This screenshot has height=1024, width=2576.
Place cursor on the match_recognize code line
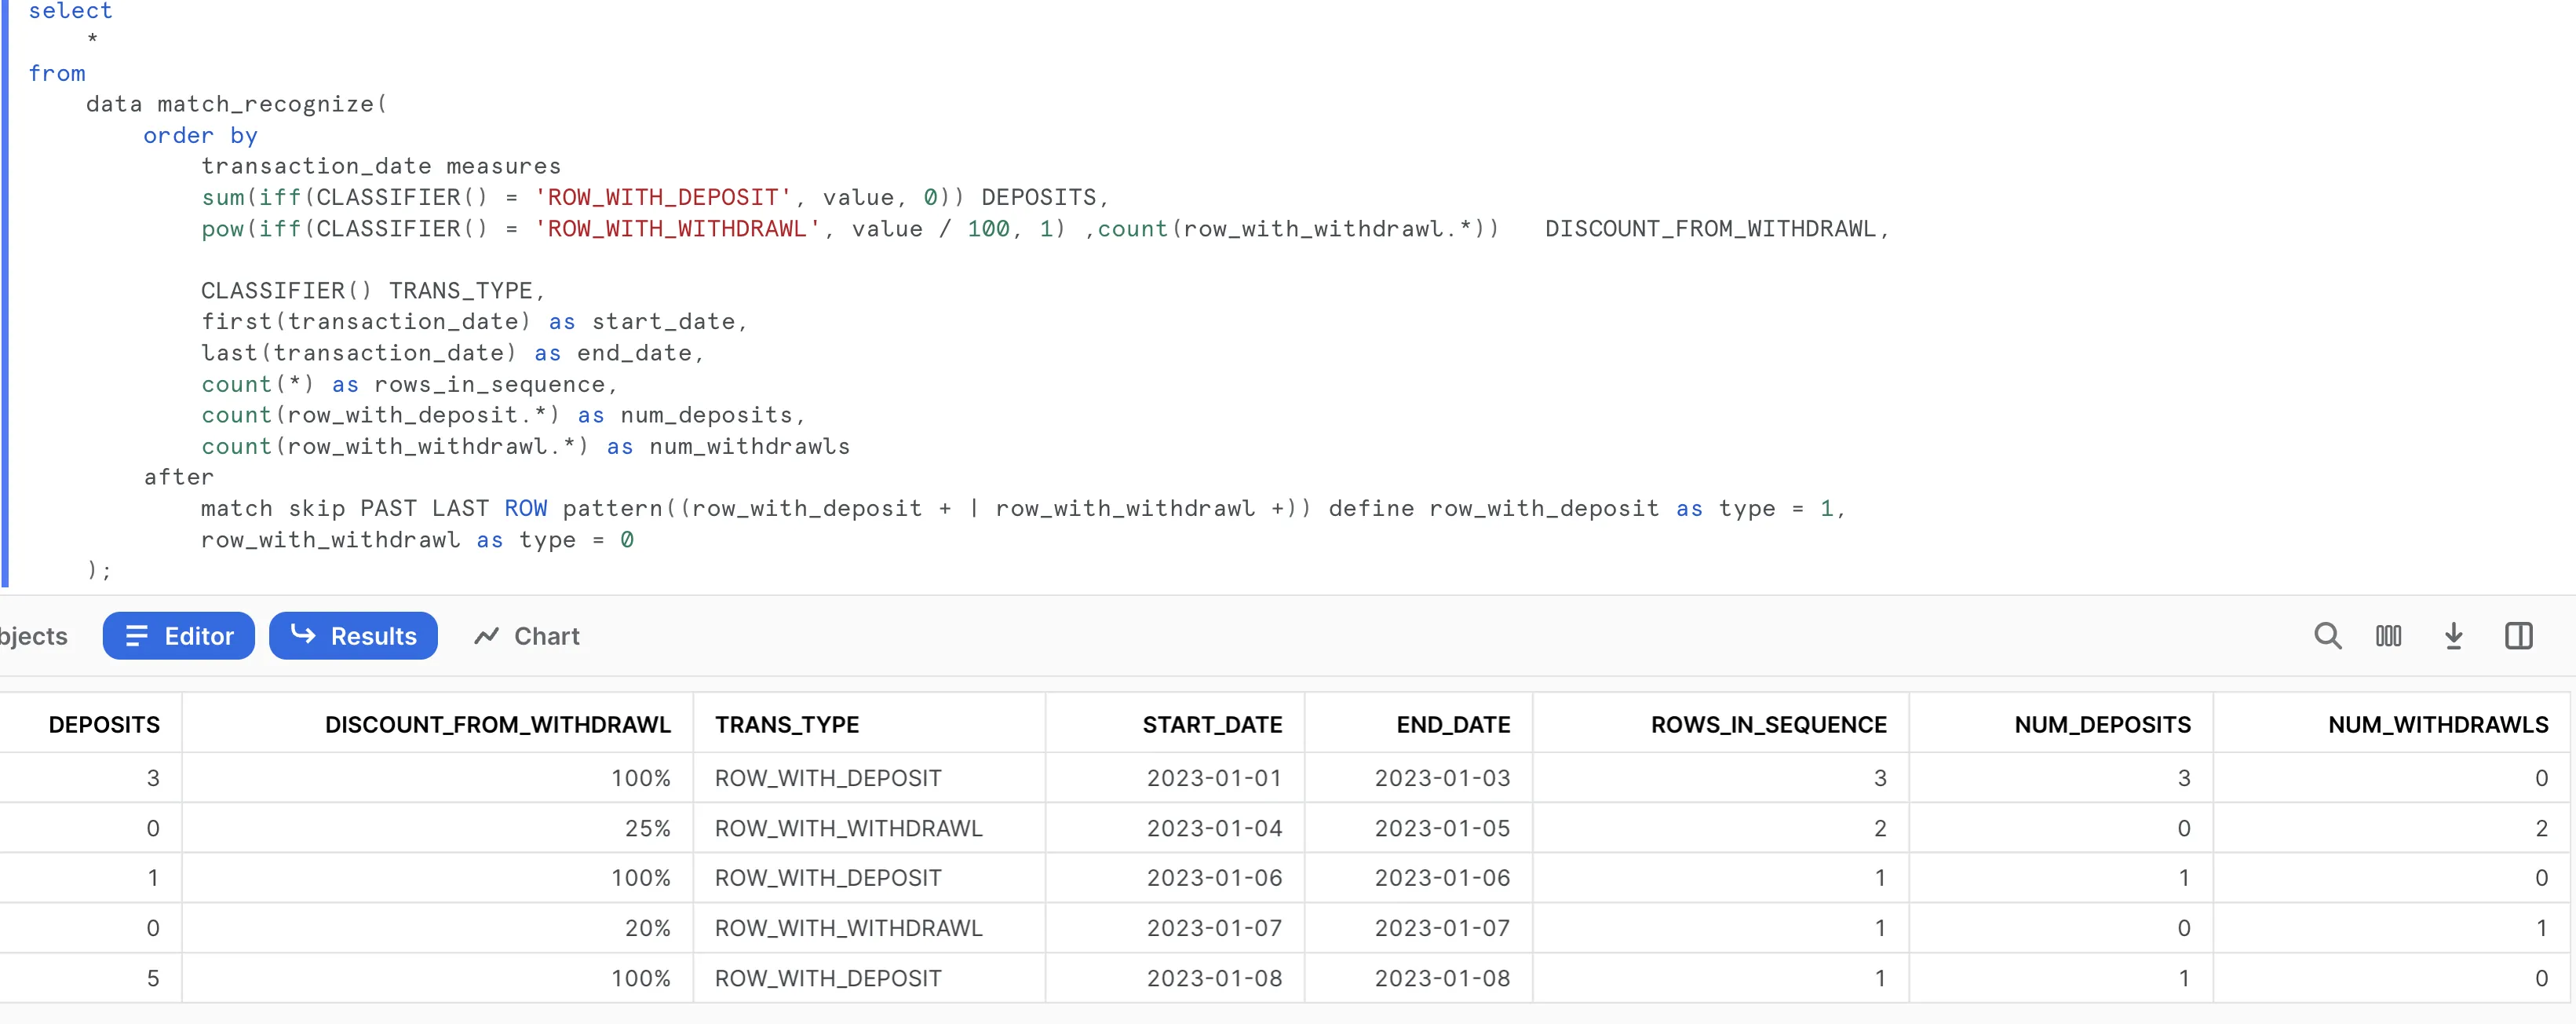236,104
